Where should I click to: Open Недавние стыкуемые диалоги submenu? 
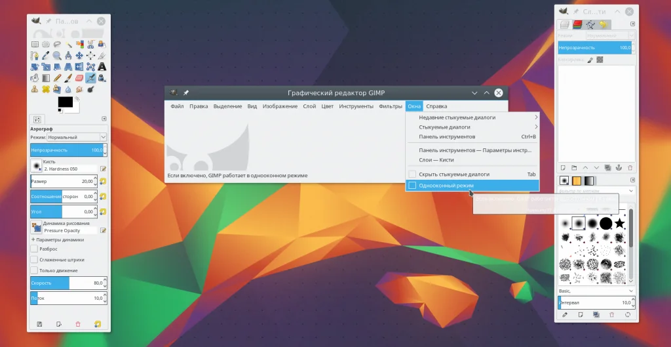click(472, 117)
